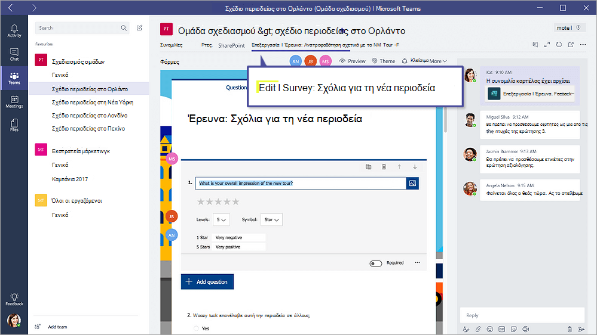Toggle the Required switch
597x335 pixels.
coord(376,263)
